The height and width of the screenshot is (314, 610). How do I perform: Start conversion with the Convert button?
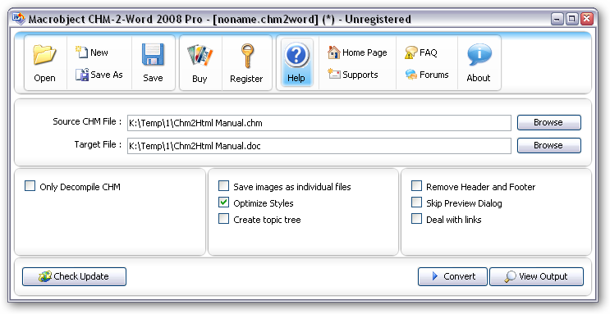[x=452, y=276]
